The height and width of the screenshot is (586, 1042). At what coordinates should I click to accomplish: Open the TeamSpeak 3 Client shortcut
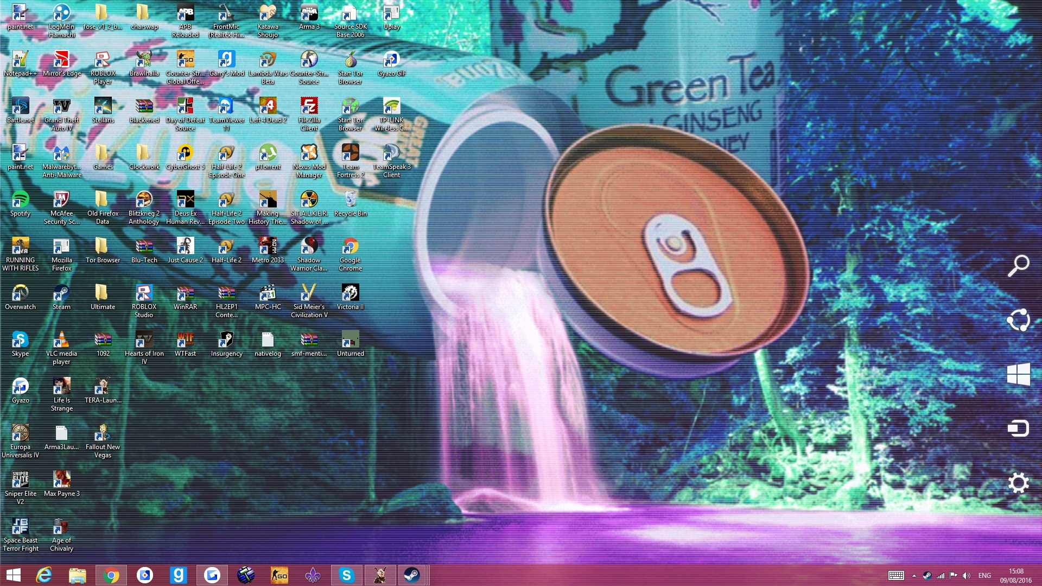point(392,161)
